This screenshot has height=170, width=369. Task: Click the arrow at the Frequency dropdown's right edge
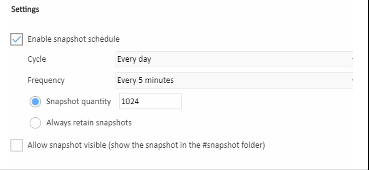click(x=352, y=80)
